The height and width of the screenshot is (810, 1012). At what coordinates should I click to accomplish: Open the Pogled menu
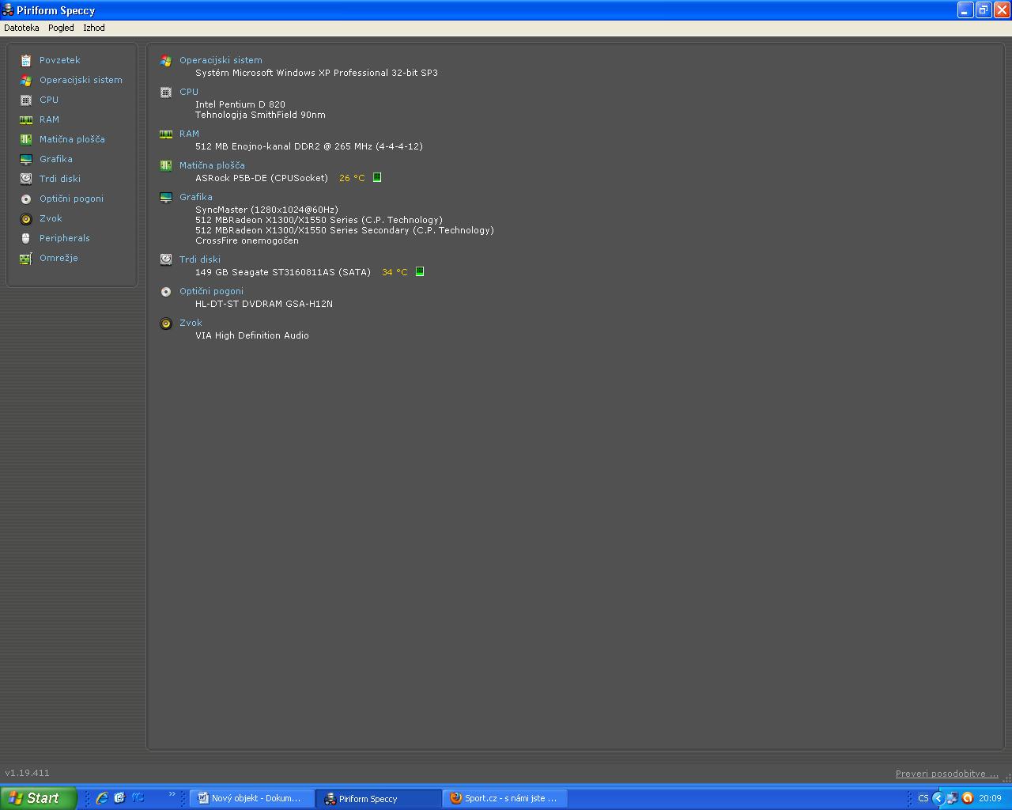pyautogui.click(x=61, y=28)
